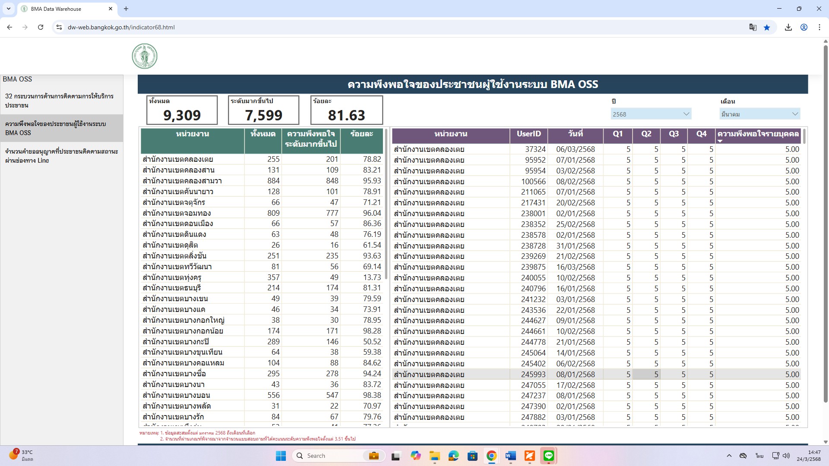Open a new browser tab
This screenshot has height=466, width=829.
[126, 9]
